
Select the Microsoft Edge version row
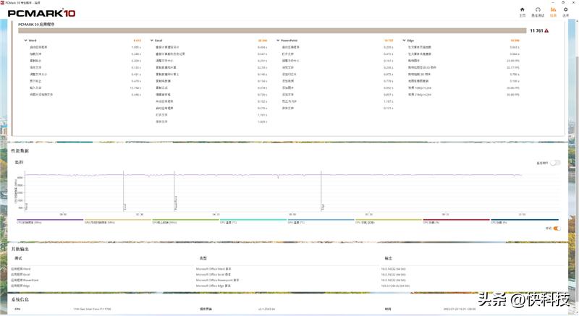pyautogui.click(x=288, y=286)
